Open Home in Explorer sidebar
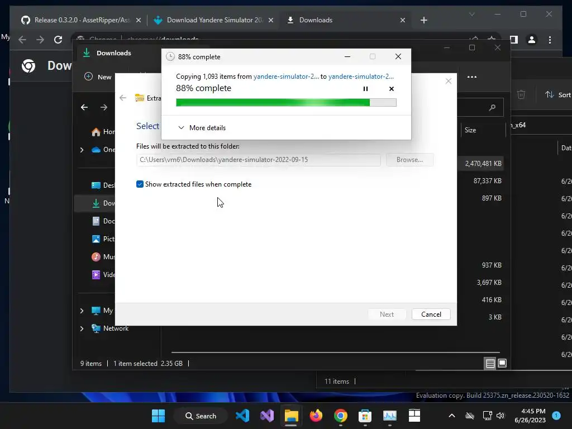This screenshot has height=429, width=572. tap(103, 132)
